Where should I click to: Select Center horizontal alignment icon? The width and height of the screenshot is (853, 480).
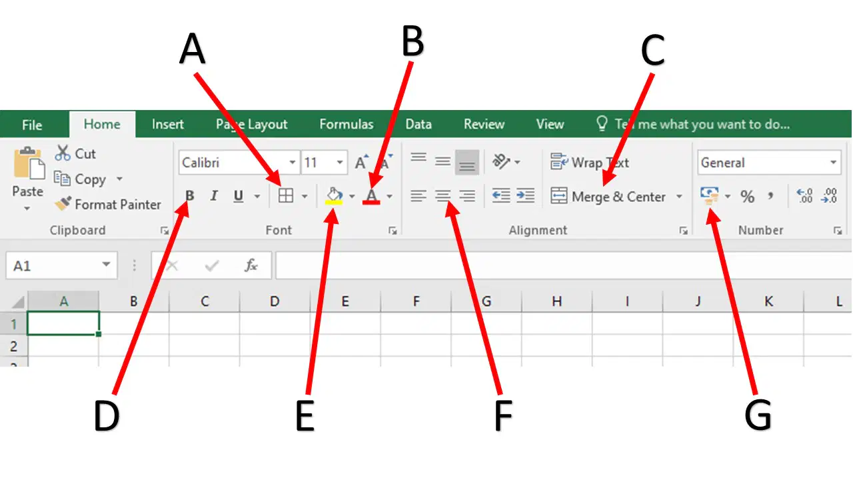click(x=443, y=196)
